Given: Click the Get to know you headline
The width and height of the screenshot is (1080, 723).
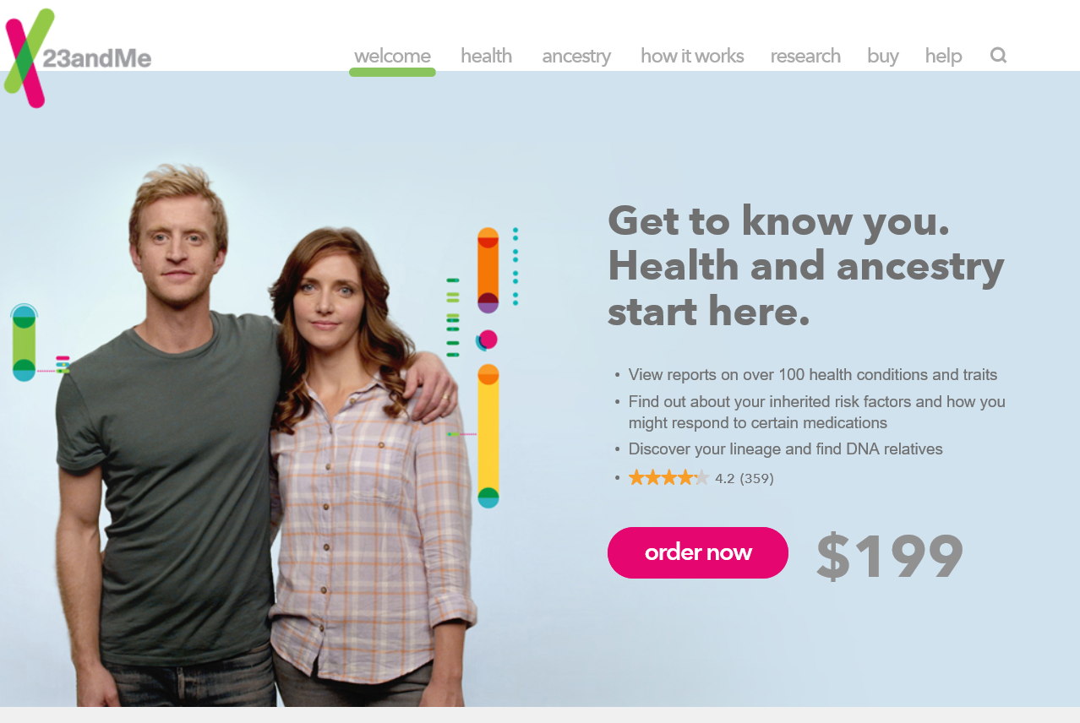Looking at the screenshot, I should [806, 265].
